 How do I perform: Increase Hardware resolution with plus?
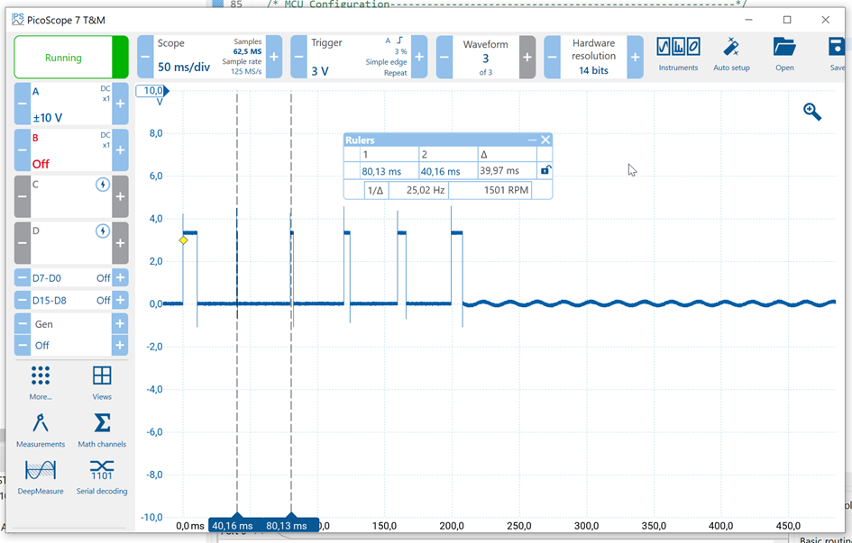pos(636,57)
